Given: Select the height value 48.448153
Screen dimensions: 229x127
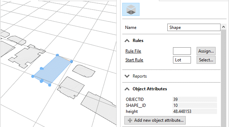Looking at the screenshot, I should tap(194, 111).
